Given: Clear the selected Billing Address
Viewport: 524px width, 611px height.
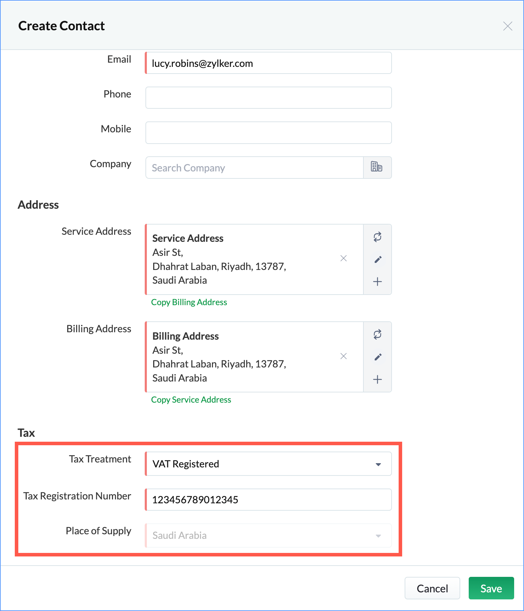Looking at the screenshot, I should tap(344, 356).
